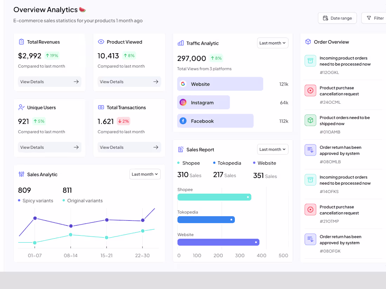The width and height of the screenshot is (386, 289).
Task: Click the Website progress bar in Sales Report
Action: [x=218, y=242]
